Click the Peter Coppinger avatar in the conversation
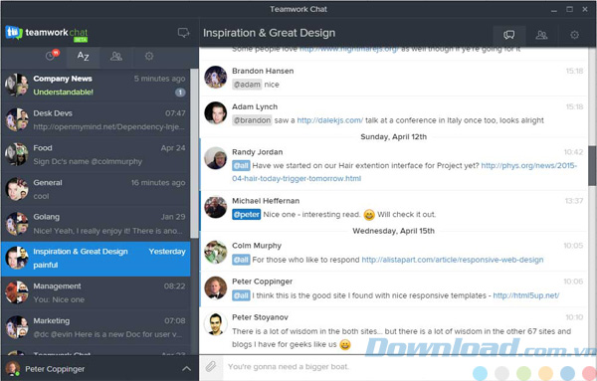The image size is (597, 381). click(216, 287)
